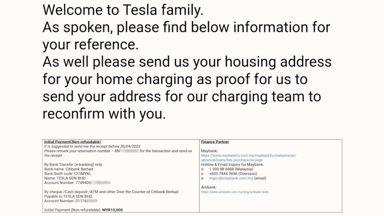Click the Bank name Citibank Berhad line
This screenshot has width=384, height=216.
tap(68, 169)
